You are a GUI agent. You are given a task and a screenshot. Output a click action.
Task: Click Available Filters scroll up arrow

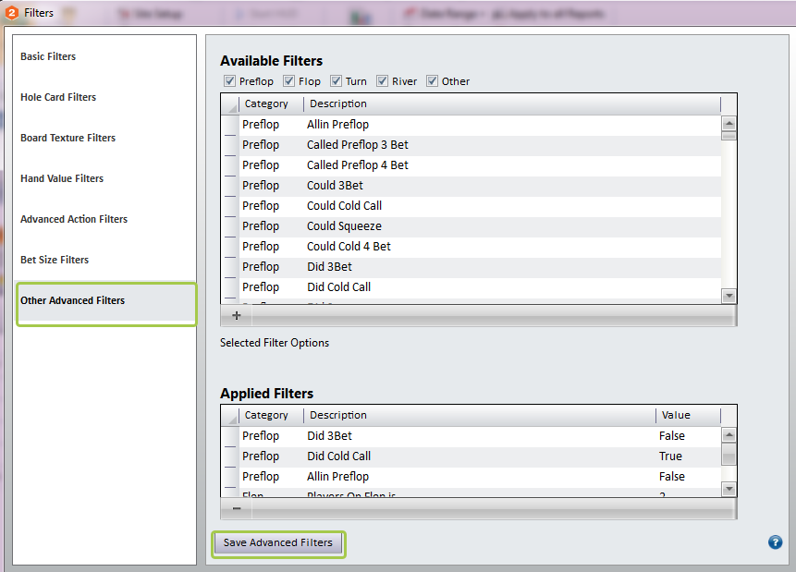729,123
